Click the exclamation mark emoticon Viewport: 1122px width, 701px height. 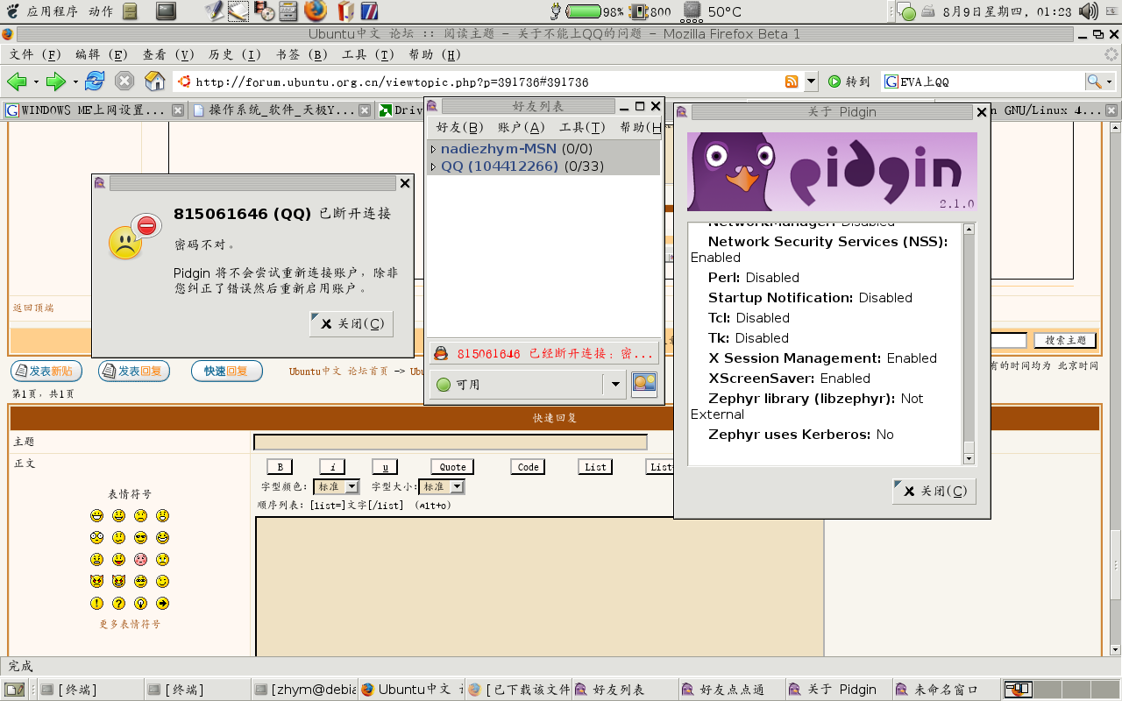coord(96,603)
